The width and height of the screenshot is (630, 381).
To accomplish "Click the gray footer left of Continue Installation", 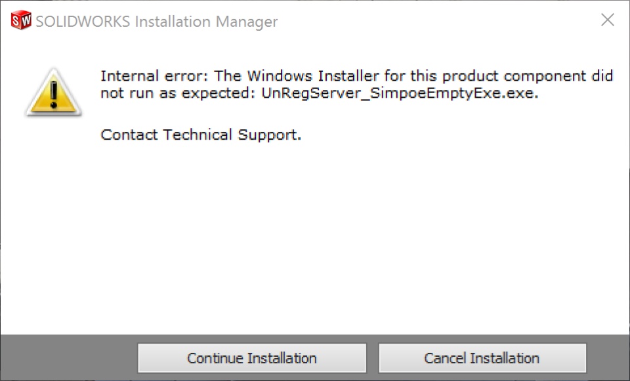I will 69,358.
